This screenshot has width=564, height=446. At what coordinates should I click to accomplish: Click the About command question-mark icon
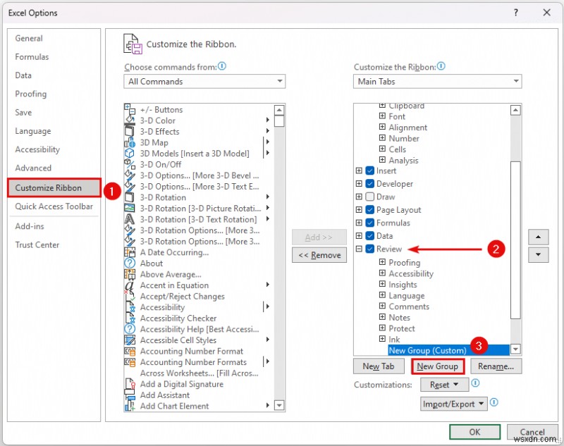click(x=130, y=263)
